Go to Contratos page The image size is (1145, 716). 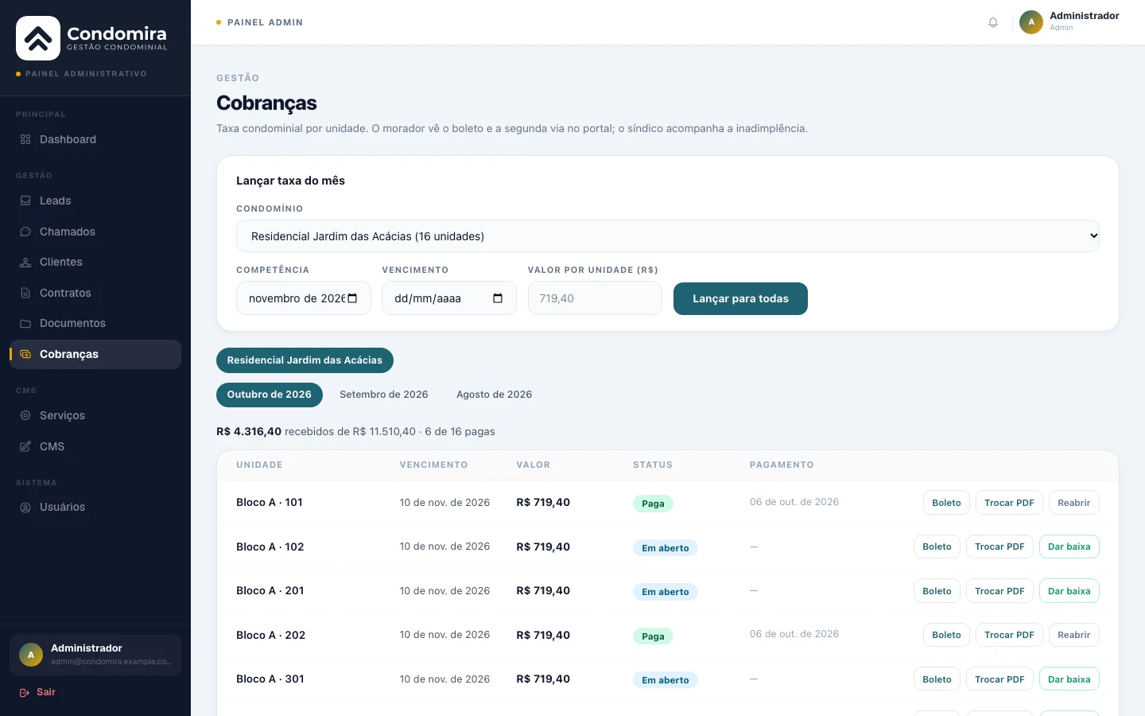[95, 293]
